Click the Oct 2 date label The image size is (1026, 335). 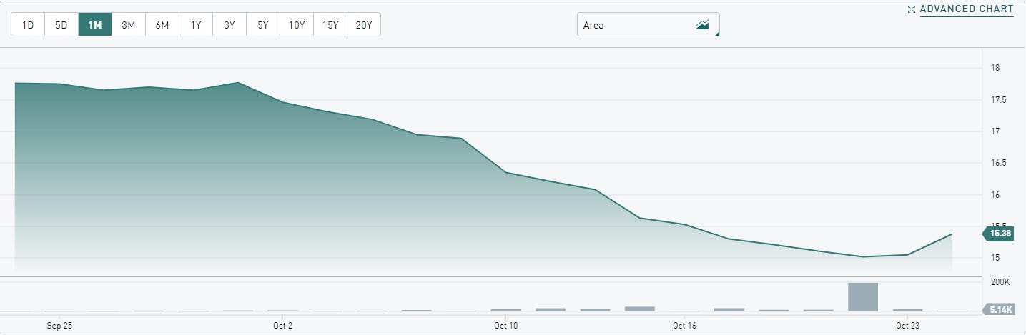click(282, 325)
